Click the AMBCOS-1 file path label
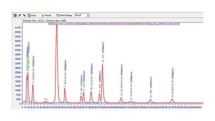The width and height of the screenshot is (215, 121). coord(114,24)
